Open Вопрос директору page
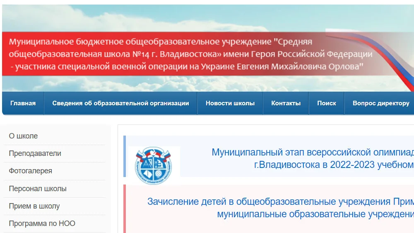 380,103
